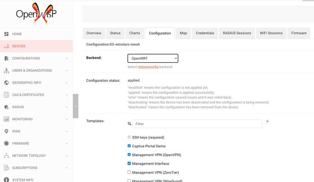Click the Network Topology icon

tap(6, 156)
